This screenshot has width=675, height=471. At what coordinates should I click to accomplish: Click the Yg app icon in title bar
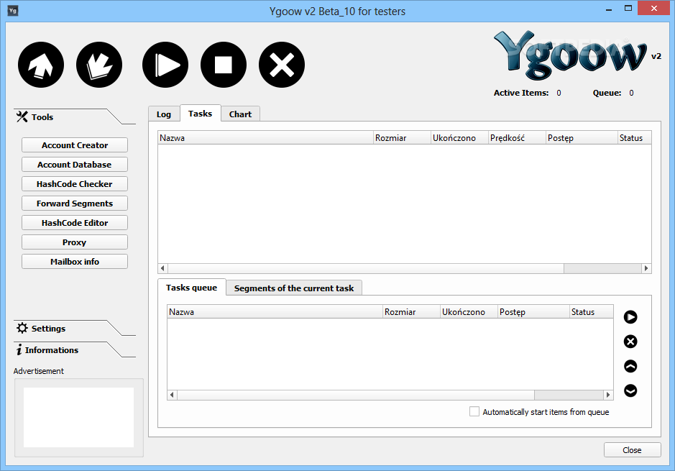(x=13, y=11)
